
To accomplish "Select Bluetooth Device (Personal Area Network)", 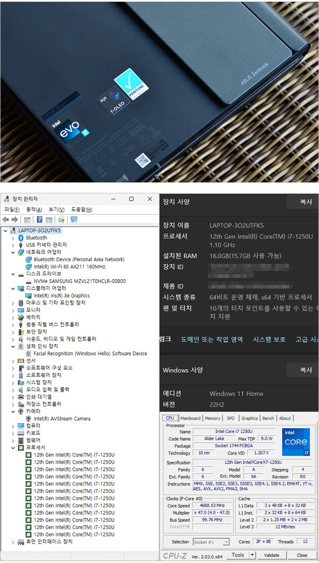I will click(x=79, y=259).
